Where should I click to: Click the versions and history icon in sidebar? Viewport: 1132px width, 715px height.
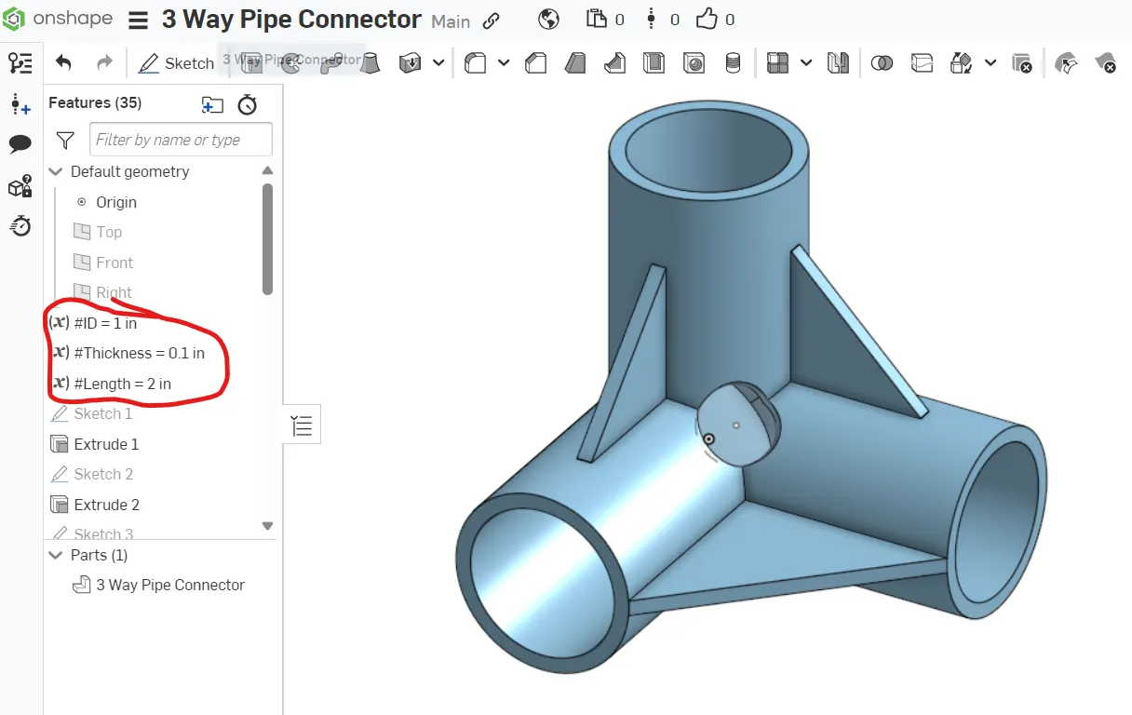(x=20, y=225)
